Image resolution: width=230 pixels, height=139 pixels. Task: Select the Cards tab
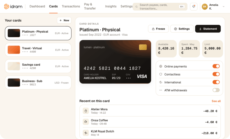click(53, 6)
